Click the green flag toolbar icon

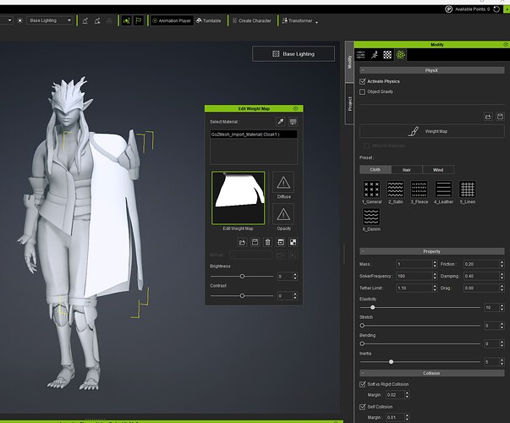[x=139, y=20]
